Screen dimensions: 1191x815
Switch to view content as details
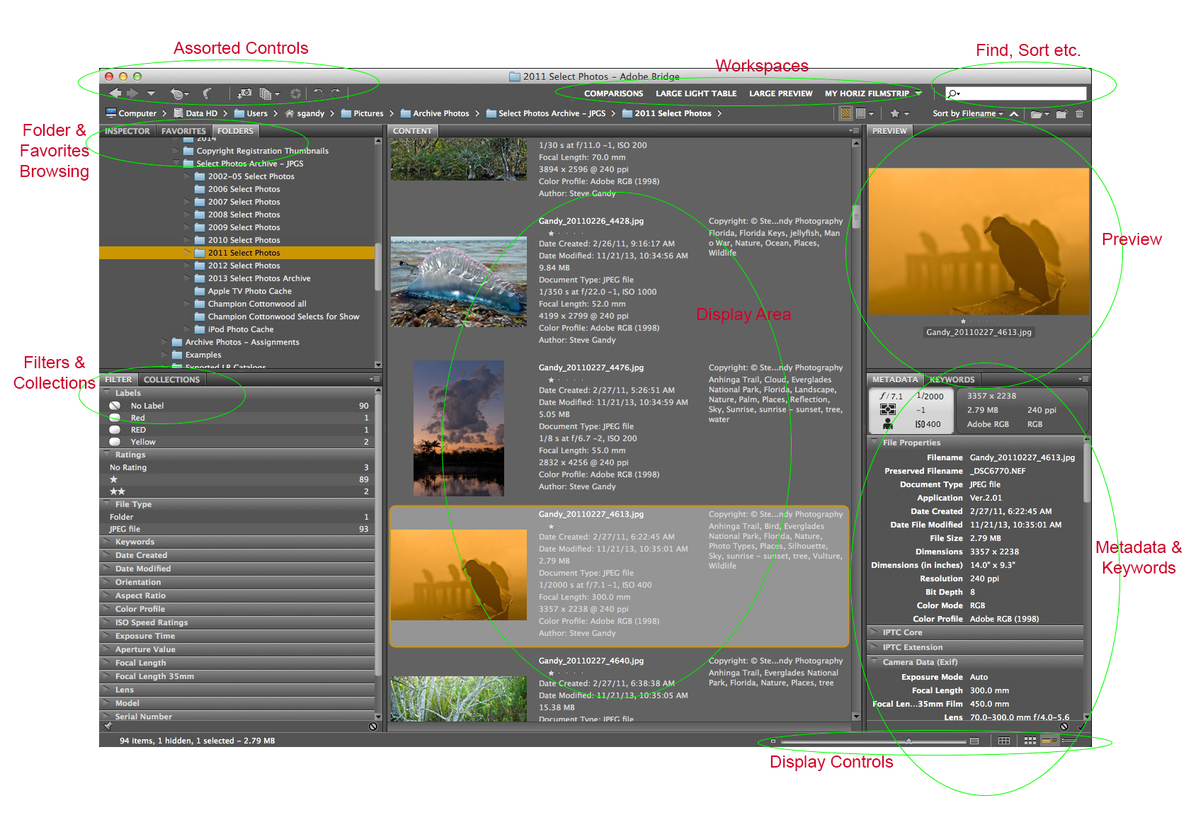click(1049, 741)
